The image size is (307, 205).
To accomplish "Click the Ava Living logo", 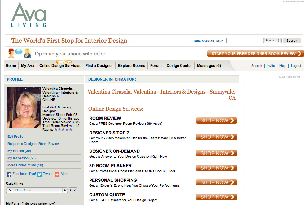I will pos(29,15).
